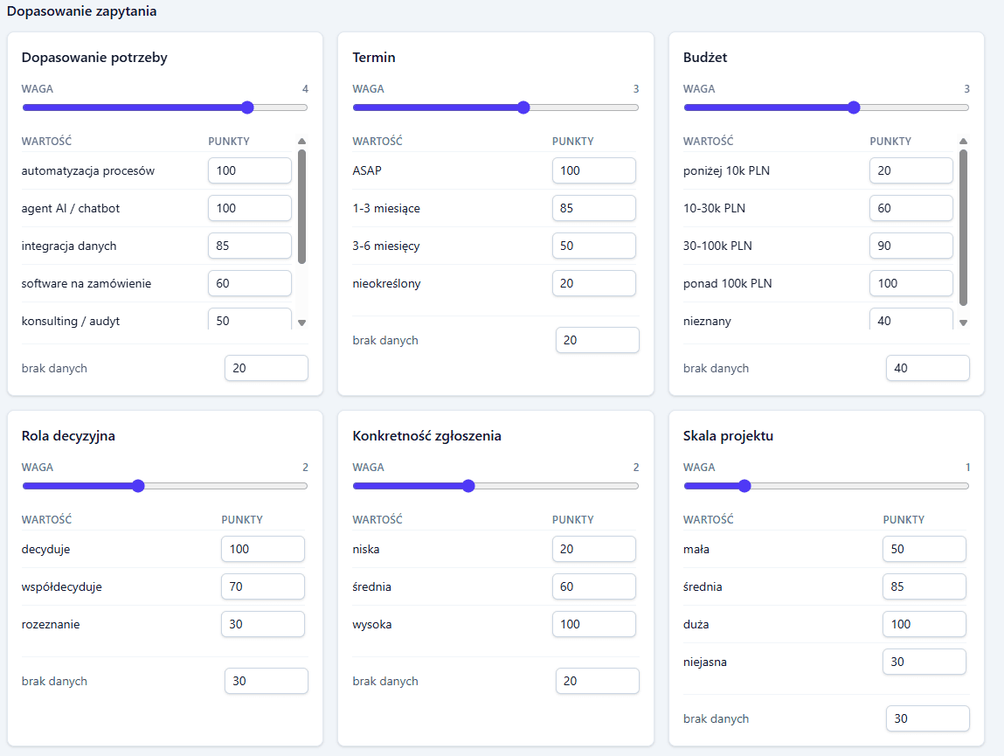Image resolution: width=1004 pixels, height=756 pixels.
Task: Click the Skala projektu weight slider handle
Action: point(744,486)
